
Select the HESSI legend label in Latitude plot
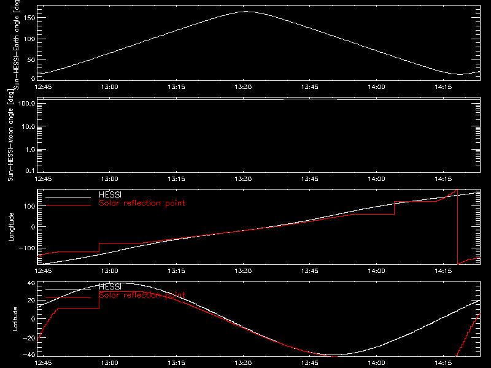pyautogui.click(x=110, y=286)
